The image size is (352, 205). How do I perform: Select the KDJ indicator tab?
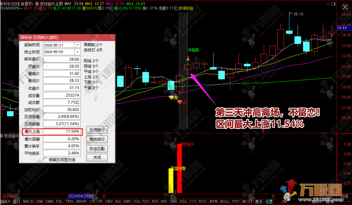tap(183, 201)
